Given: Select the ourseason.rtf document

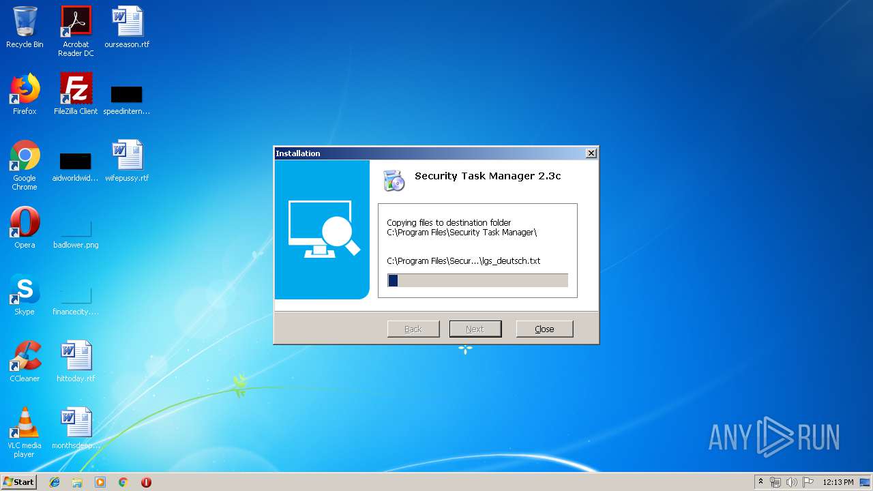Looking at the screenshot, I should pos(127,27).
